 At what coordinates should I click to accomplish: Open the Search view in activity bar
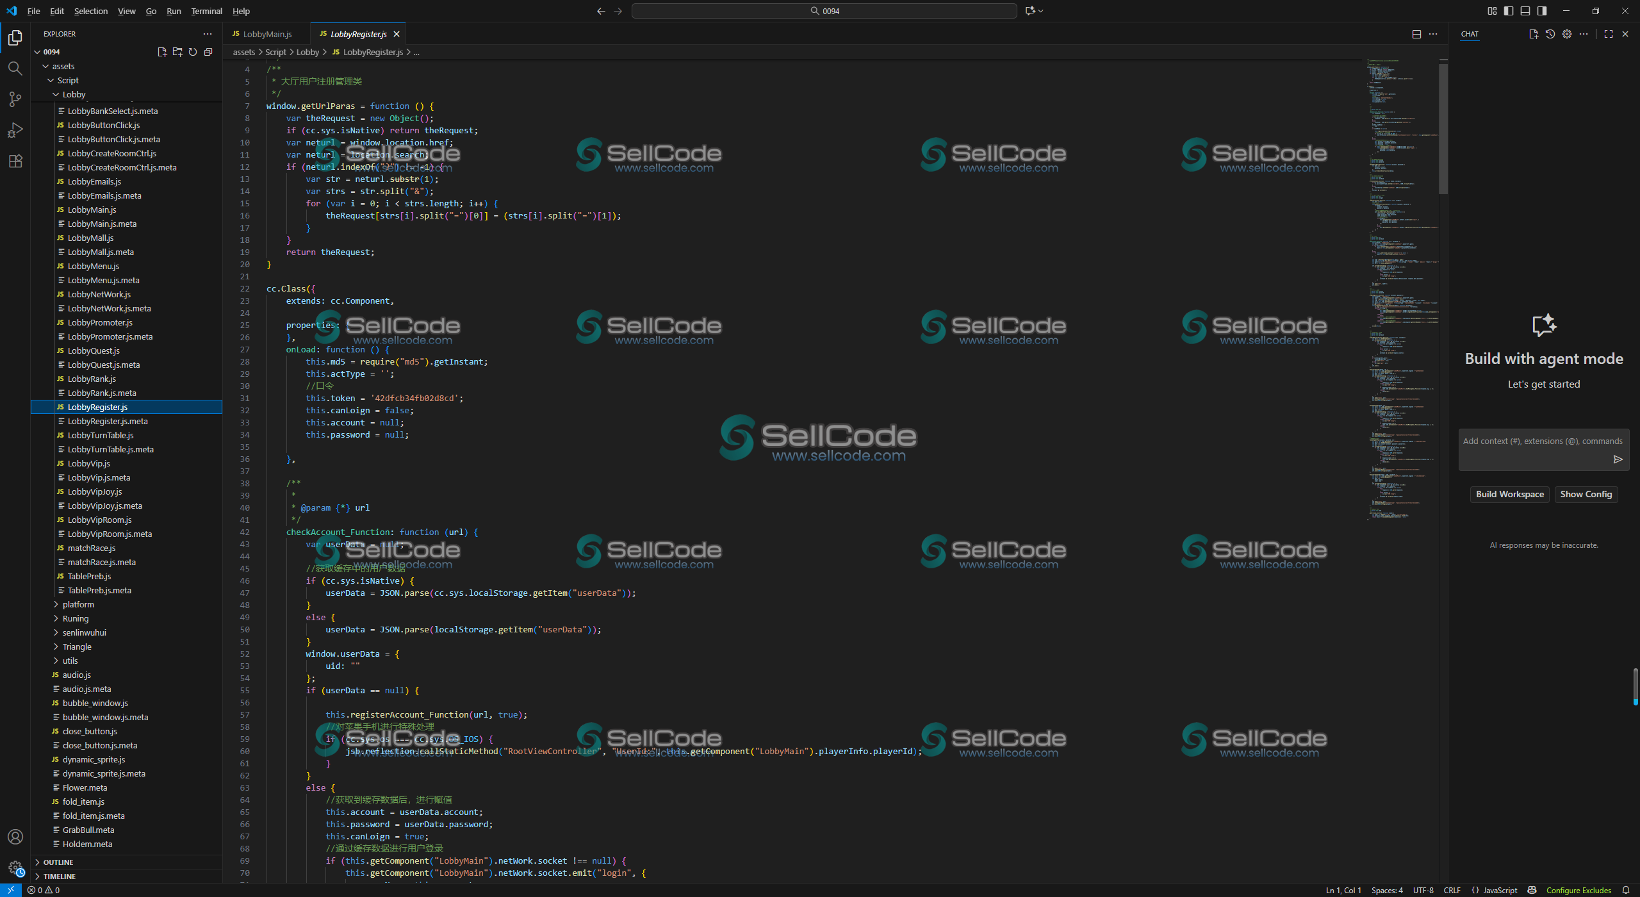15,68
